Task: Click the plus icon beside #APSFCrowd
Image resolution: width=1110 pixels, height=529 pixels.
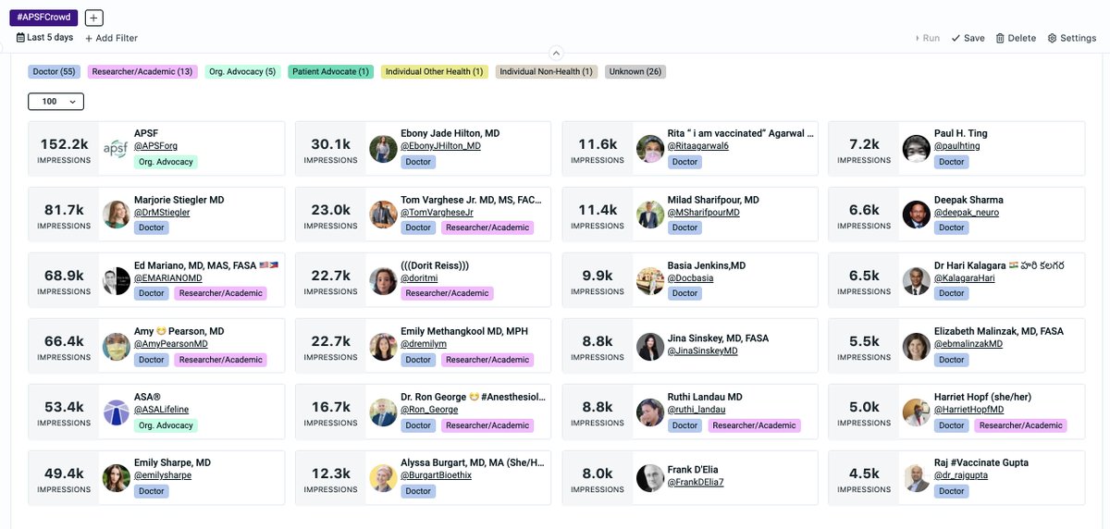Action: tap(94, 18)
